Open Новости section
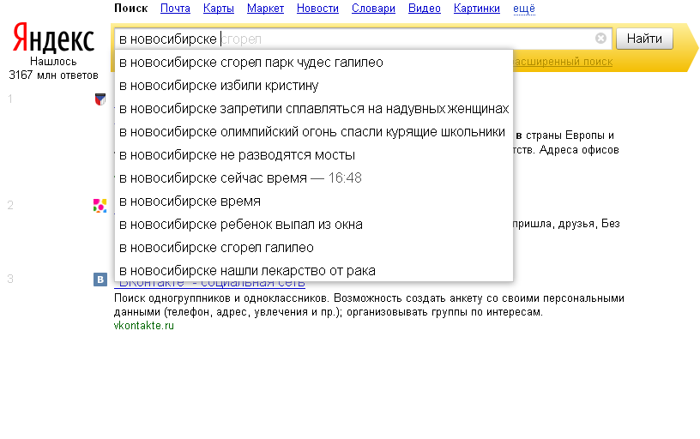This screenshot has height=439, width=700. (318, 9)
